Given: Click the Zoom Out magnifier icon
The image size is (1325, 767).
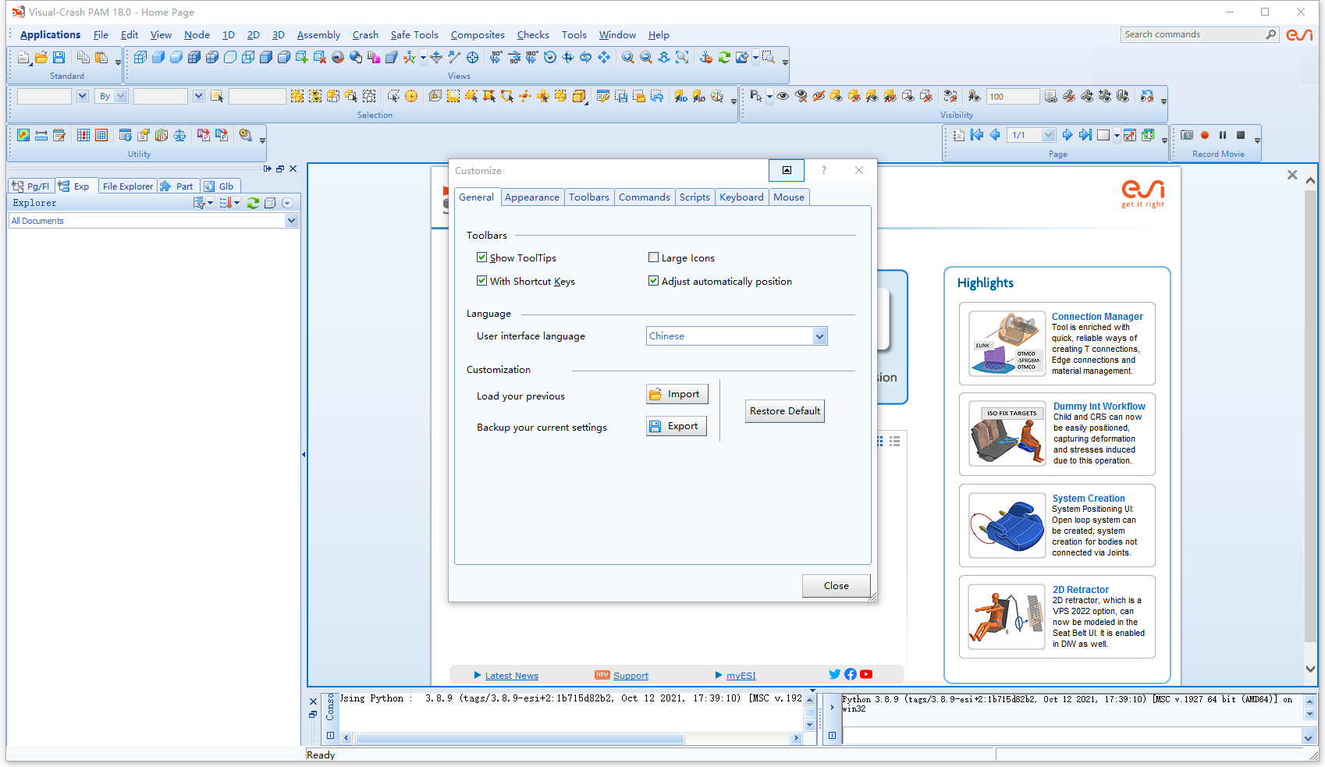Looking at the screenshot, I should [645, 58].
